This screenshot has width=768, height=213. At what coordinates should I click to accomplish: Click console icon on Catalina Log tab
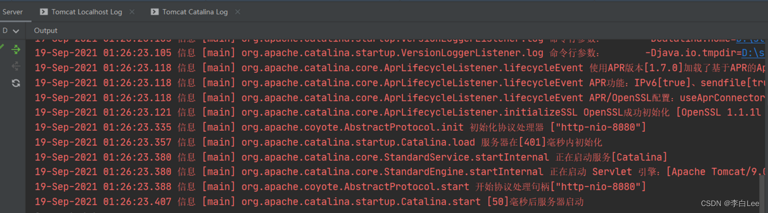(154, 12)
